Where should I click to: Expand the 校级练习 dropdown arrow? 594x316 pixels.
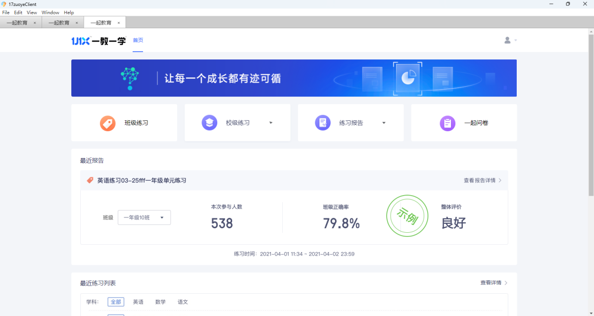[x=271, y=123]
